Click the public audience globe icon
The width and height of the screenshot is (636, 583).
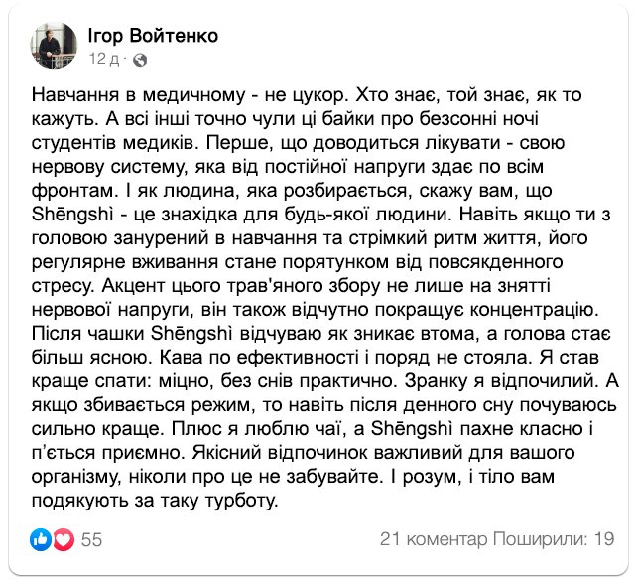pyautogui.click(x=139, y=59)
